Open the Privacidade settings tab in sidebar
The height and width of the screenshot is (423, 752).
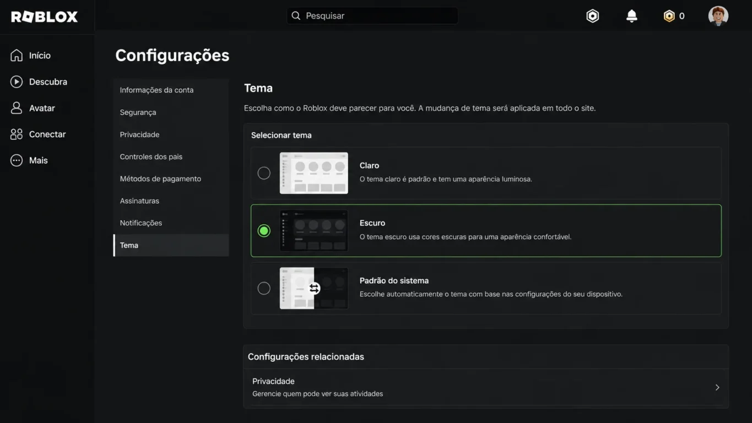tap(171, 134)
